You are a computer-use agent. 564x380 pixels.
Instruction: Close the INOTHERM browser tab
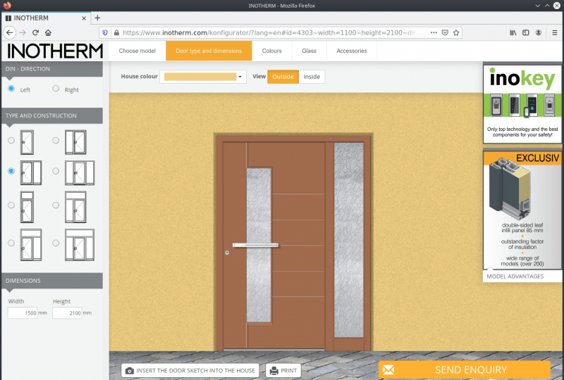[84, 18]
